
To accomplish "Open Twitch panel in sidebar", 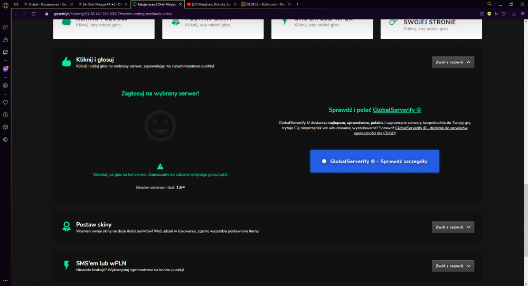I will coord(5,52).
